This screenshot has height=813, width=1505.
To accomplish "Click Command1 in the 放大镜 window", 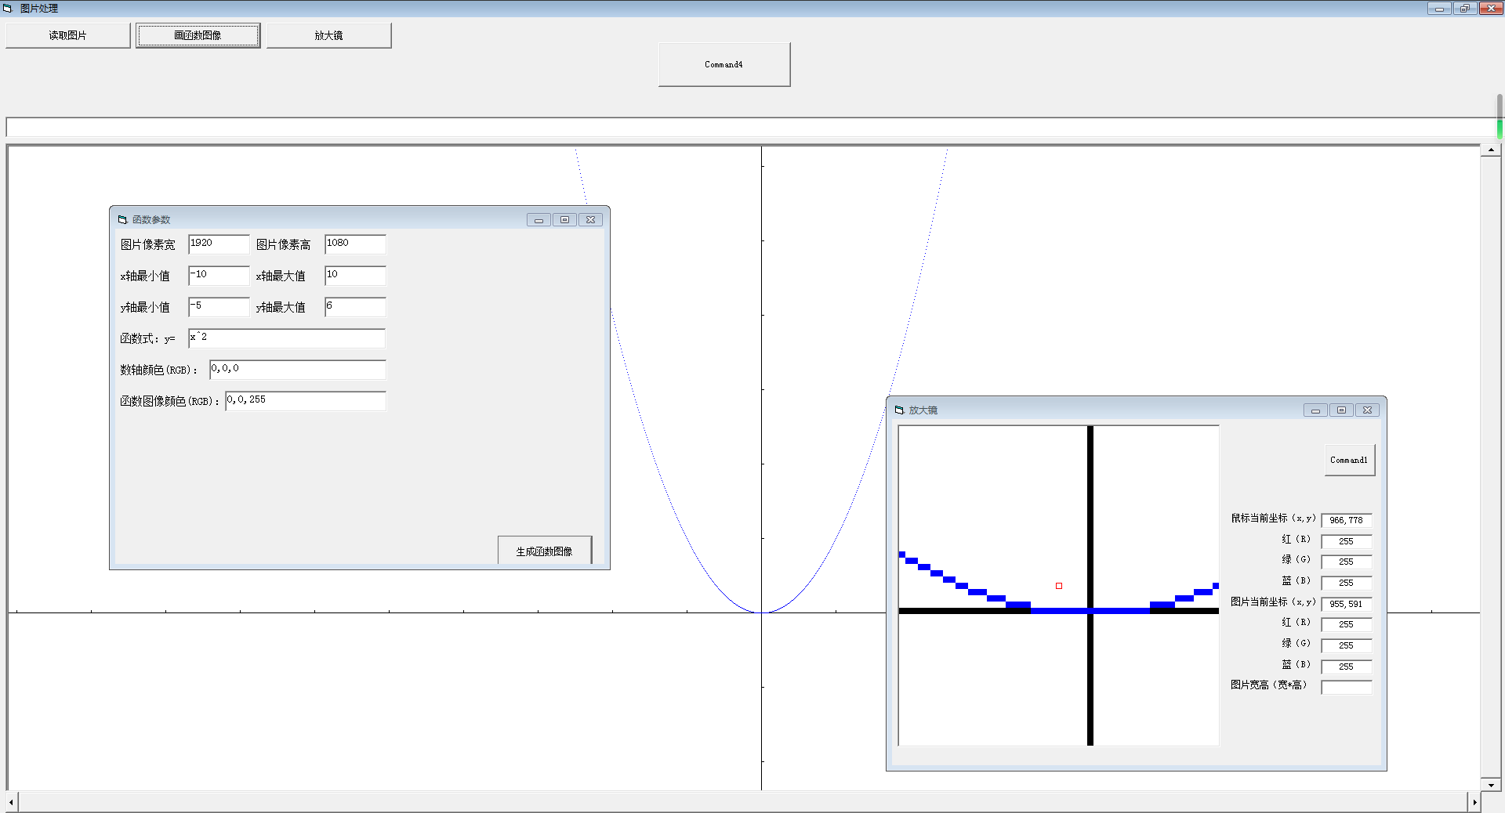I will pyautogui.click(x=1349, y=460).
